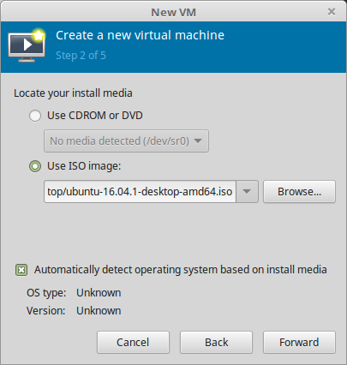Click the OS type: label
Image resolution: width=347 pixels, height=365 pixels.
click(x=46, y=293)
